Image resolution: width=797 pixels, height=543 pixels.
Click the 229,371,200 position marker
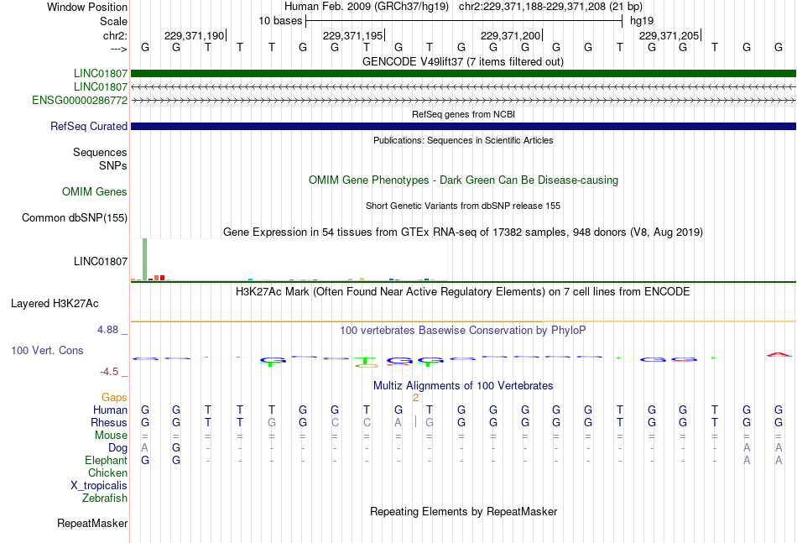pyautogui.click(x=511, y=35)
